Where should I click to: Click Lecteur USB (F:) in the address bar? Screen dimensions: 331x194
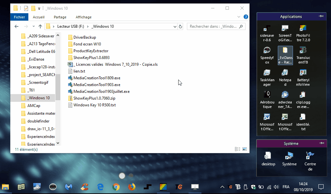click(71, 26)
